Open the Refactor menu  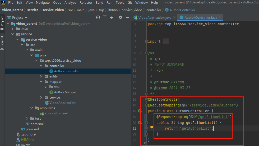tap(86, 2)
